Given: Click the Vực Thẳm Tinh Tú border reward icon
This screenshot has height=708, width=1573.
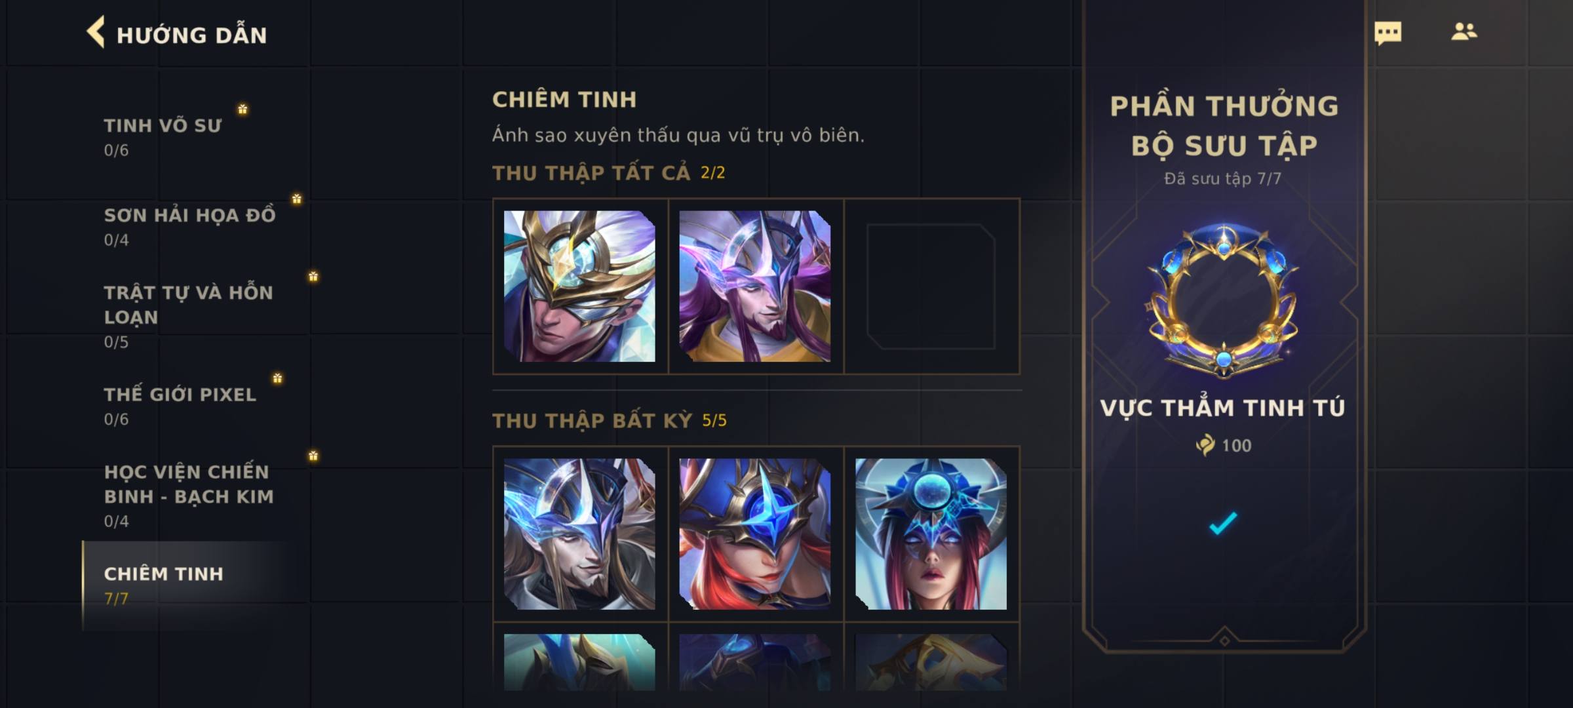Looking at the screenshot, I should click(1223, 302).
